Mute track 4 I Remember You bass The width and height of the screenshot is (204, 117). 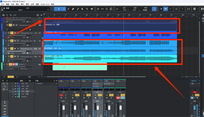[9, 49]
